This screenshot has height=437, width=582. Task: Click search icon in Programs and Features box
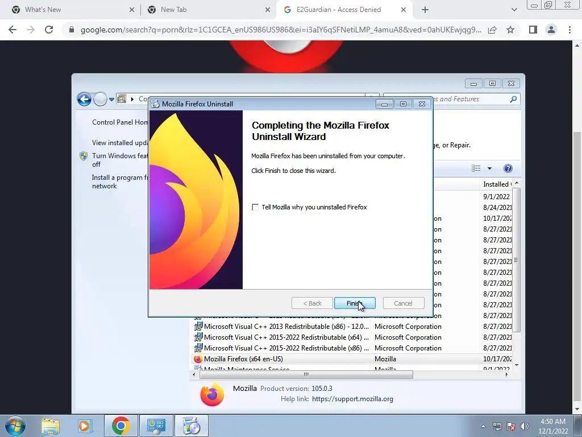[x=513, y=99]
